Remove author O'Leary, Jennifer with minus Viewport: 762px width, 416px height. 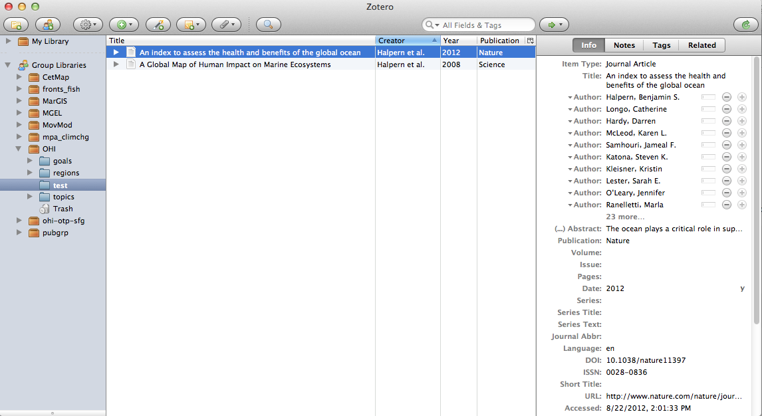pos(727,193)
